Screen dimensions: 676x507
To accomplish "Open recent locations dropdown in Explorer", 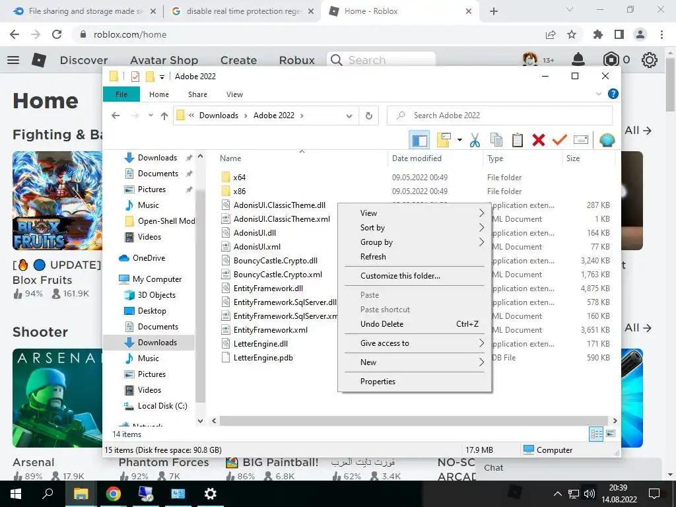I will point(151,116).
